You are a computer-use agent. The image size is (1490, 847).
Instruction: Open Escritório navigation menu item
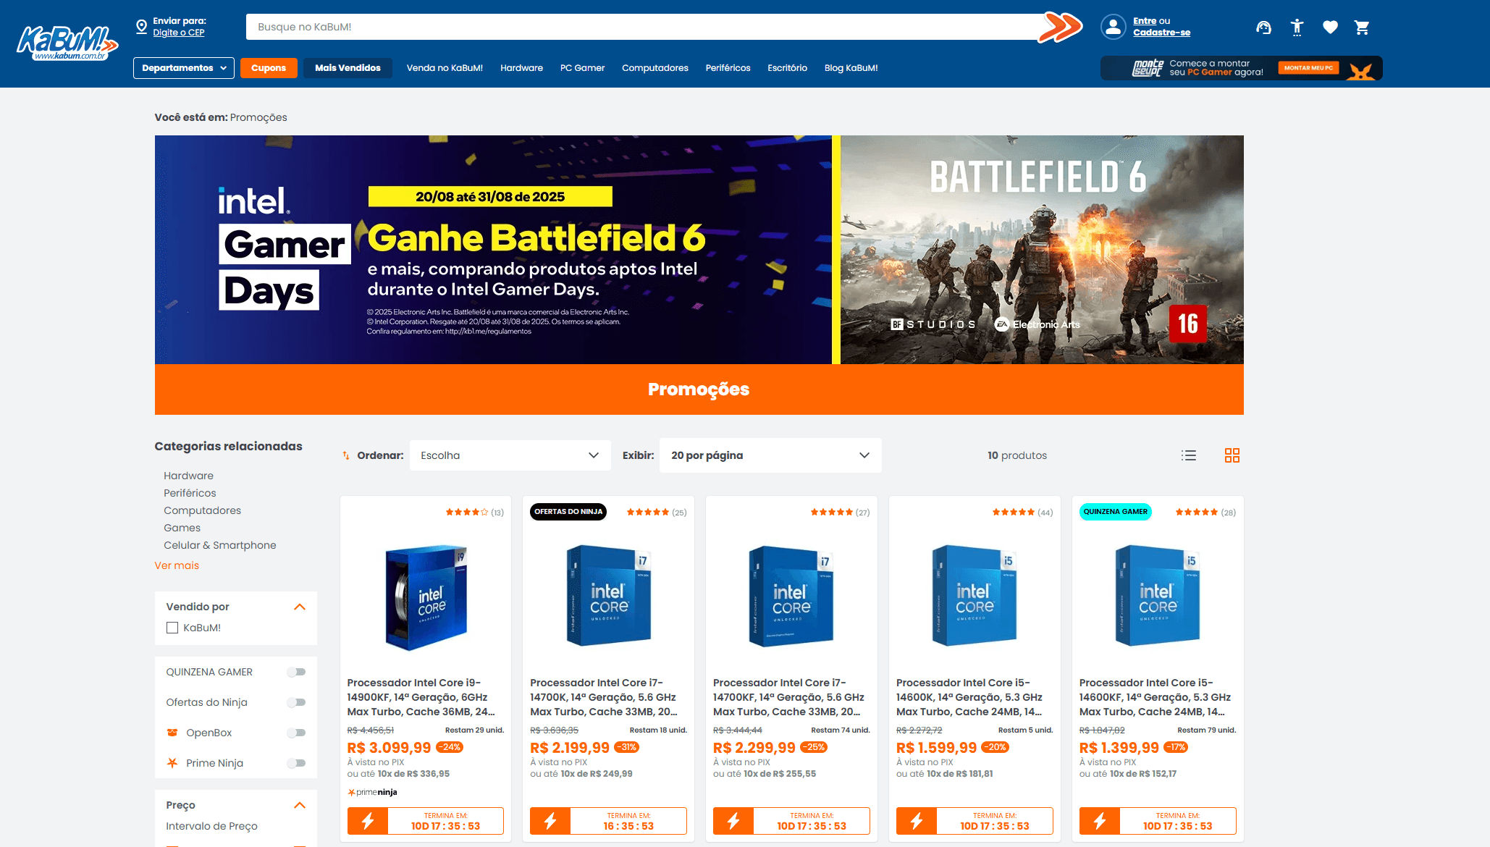point(787,68)
